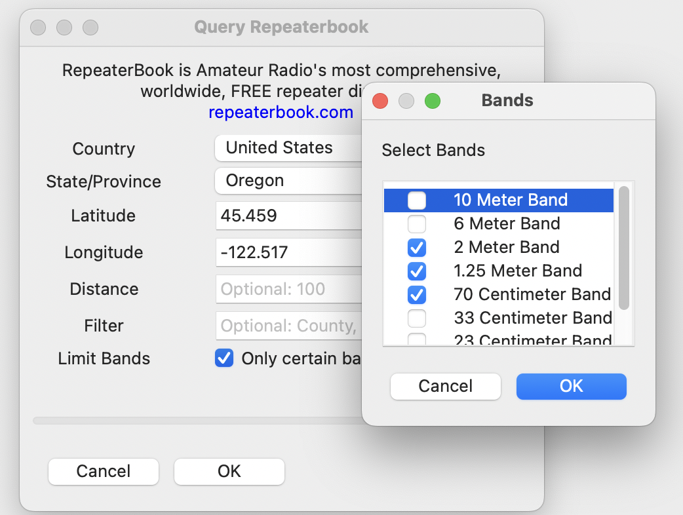Click the Filter label

[x=104, y=326]
